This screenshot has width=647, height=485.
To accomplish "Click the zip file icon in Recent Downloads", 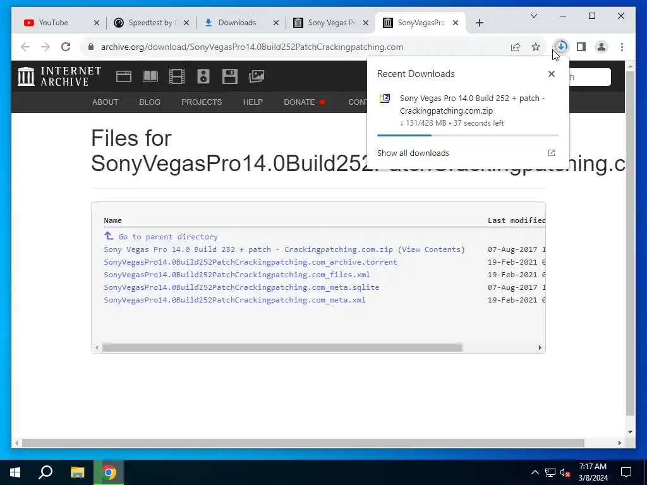I will coord(385,99).
